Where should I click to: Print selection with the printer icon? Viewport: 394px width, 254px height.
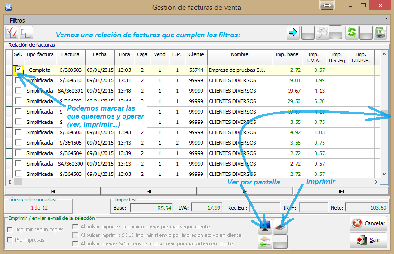(x=280, y=226)
